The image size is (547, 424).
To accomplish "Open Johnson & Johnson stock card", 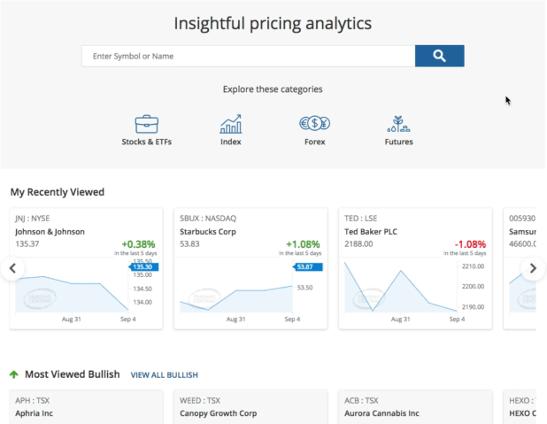I will click(x=50, y=232).
